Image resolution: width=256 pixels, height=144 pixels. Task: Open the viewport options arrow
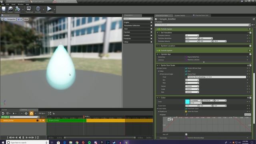pyautogui.click(x=2, y=19)
